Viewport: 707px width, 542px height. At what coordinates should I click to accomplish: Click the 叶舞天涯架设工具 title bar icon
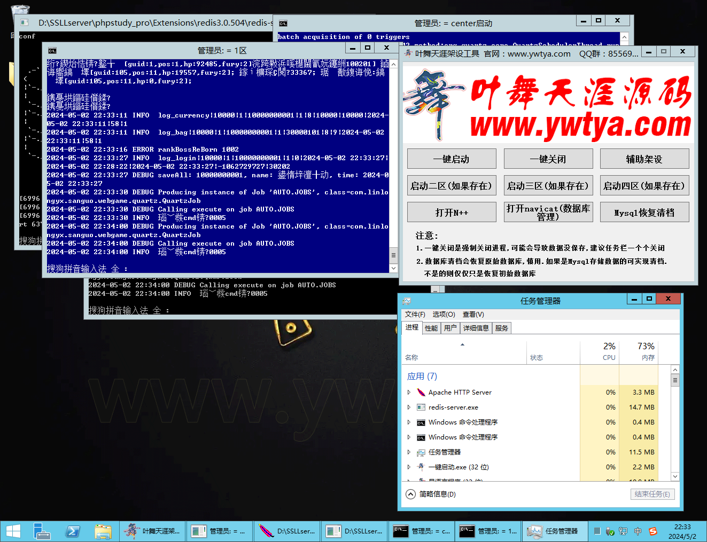(x=408, y=53)
